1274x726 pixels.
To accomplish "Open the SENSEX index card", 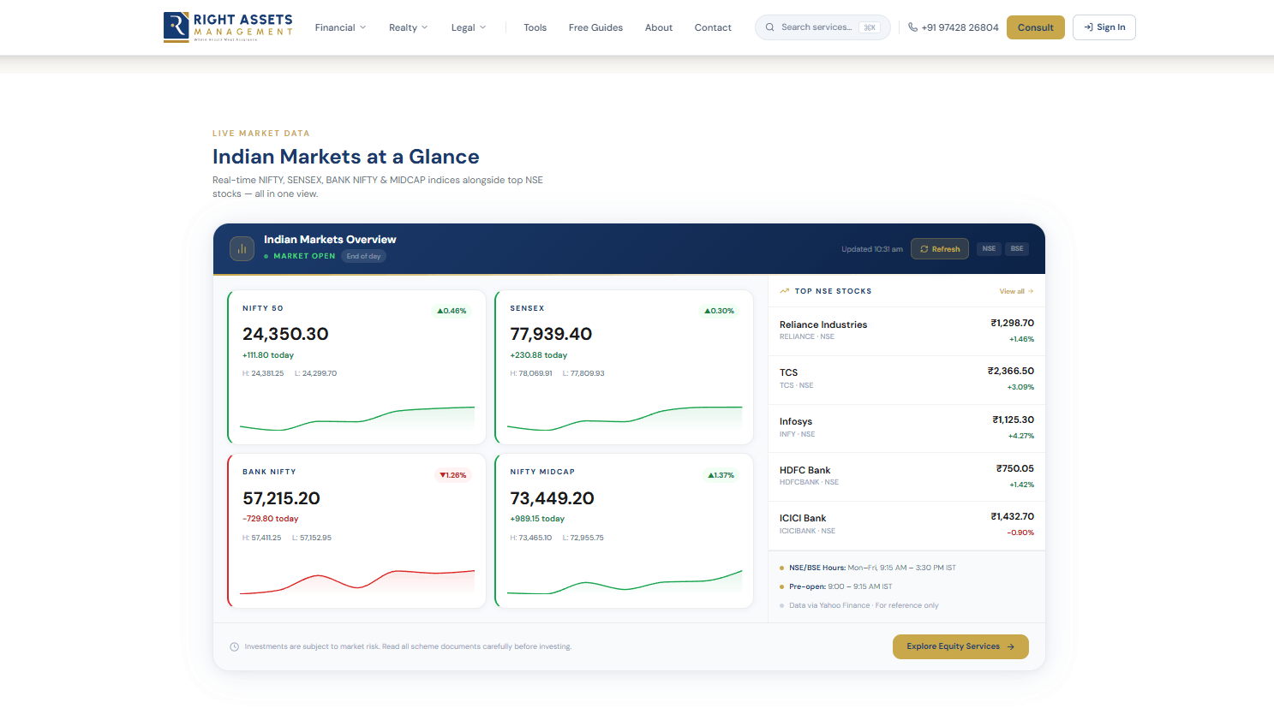I will tap(624, 366).
